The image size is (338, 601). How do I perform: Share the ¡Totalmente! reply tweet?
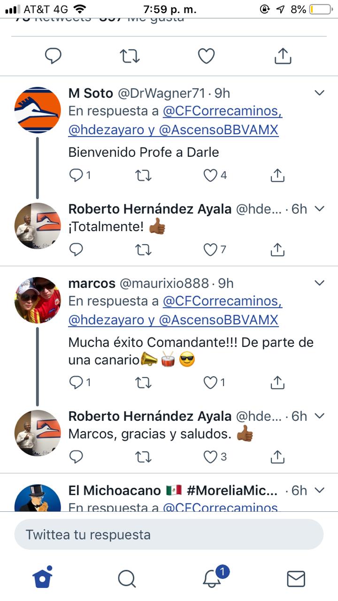click(278, 249)
